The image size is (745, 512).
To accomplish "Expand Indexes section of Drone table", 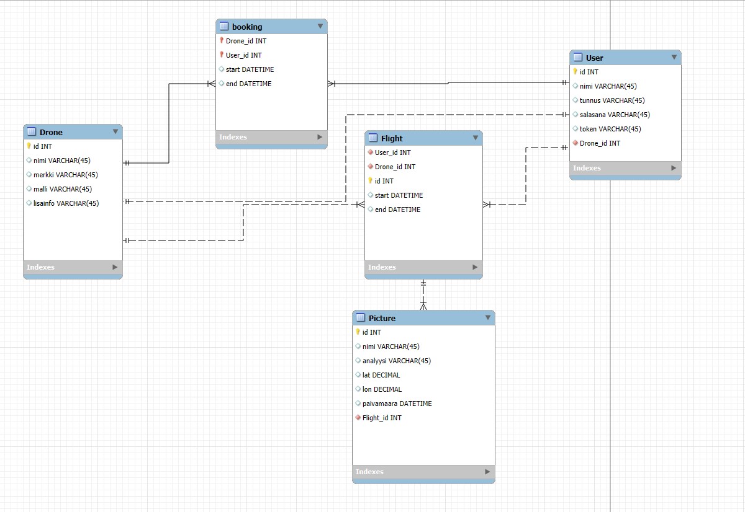I will pyautogui.click(x=115, y=267).
